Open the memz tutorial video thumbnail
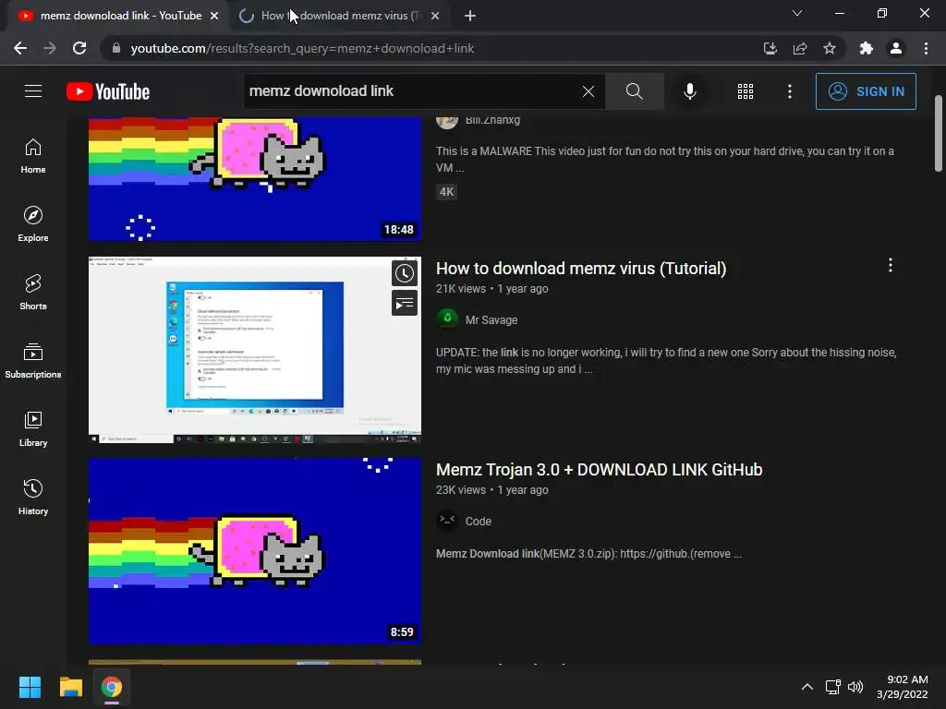 [x=255, y=350]
